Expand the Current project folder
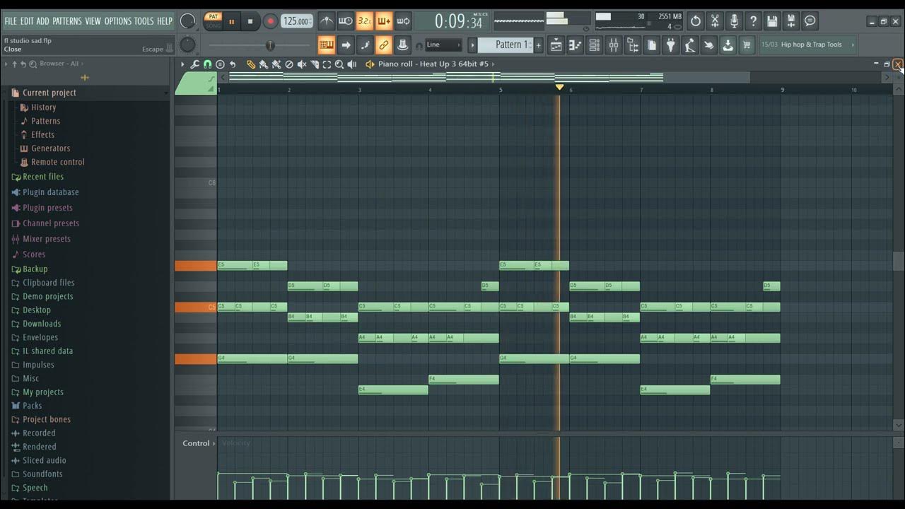The image size is (905, 509). 49,93
